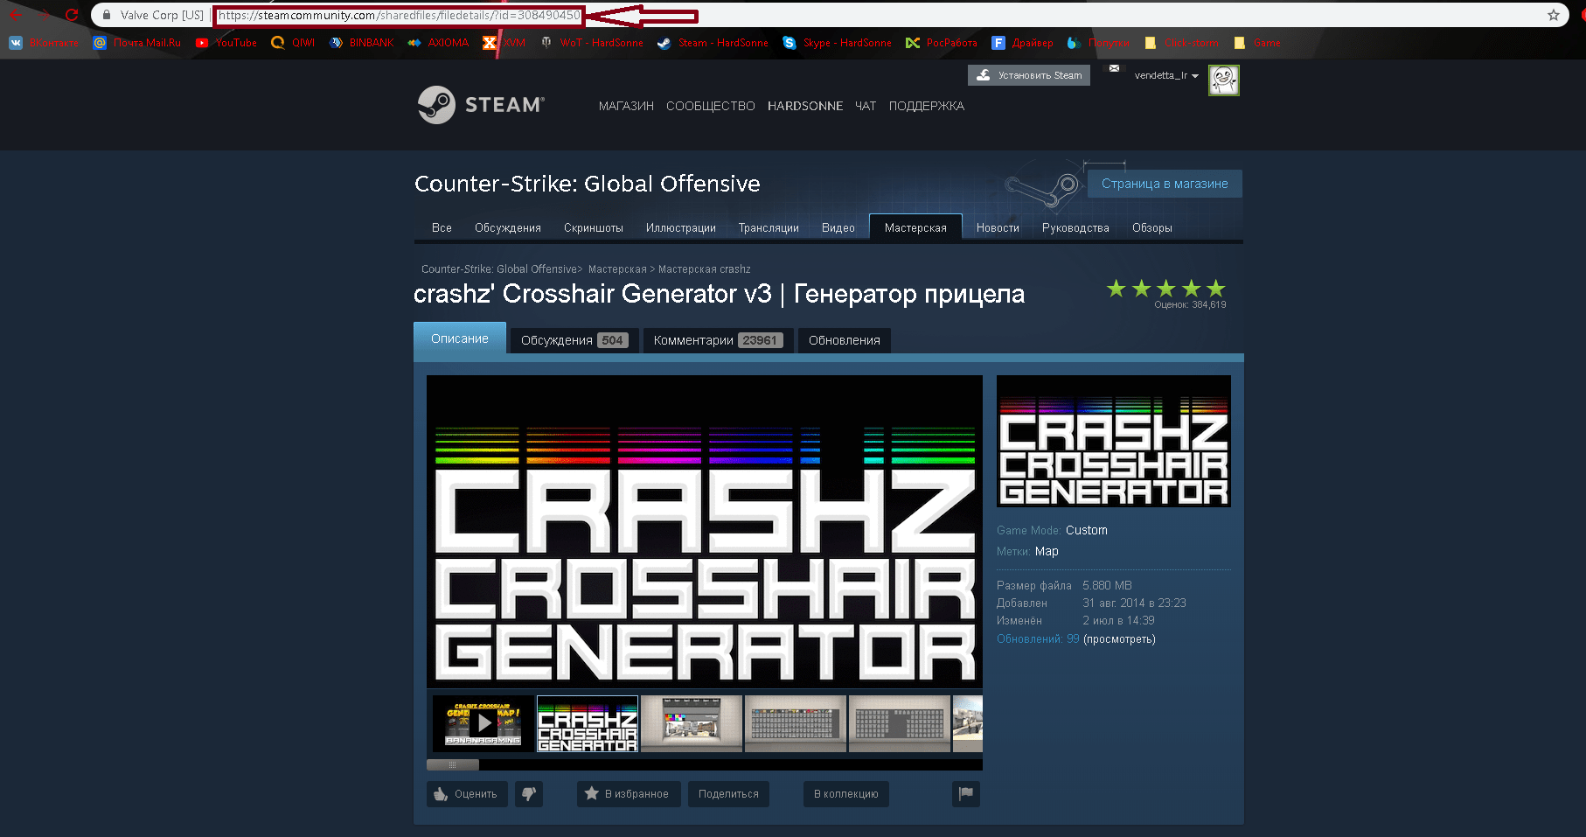Open the Драйвер bookmark

pyautogui.click(x=1022, y=43)
